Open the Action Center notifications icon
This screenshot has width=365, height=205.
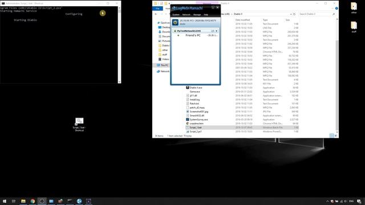(x=359, y=201)
